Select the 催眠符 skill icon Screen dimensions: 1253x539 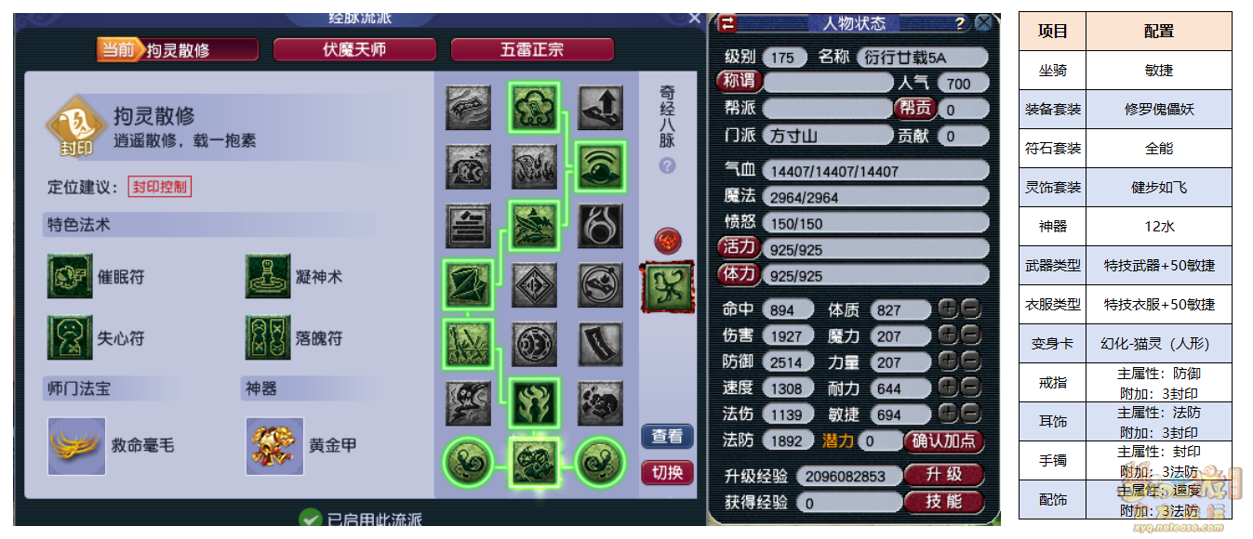click(71, 276)
